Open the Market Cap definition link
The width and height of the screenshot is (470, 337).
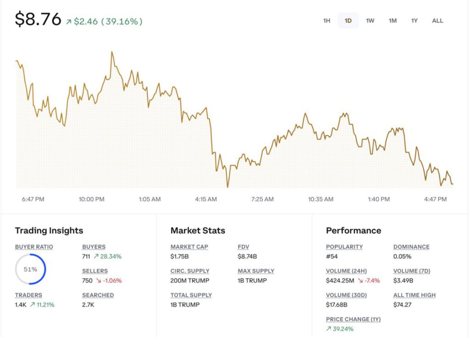189,247
